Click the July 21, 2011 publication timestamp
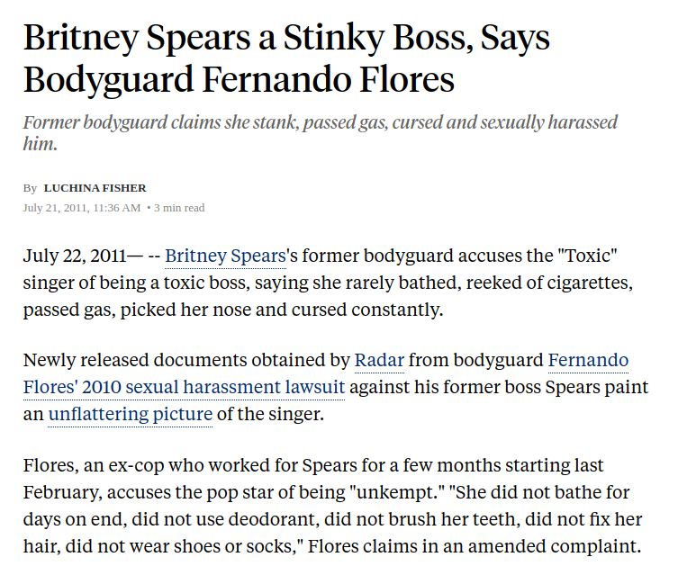Image resolution: width=678 pixels, height=575 pixels. 82,208
